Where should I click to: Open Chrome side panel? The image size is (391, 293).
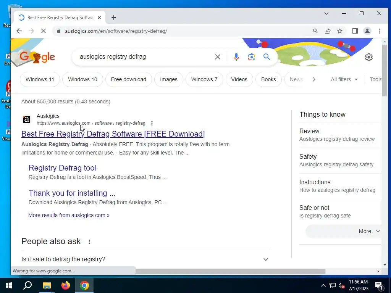[355, 31]
